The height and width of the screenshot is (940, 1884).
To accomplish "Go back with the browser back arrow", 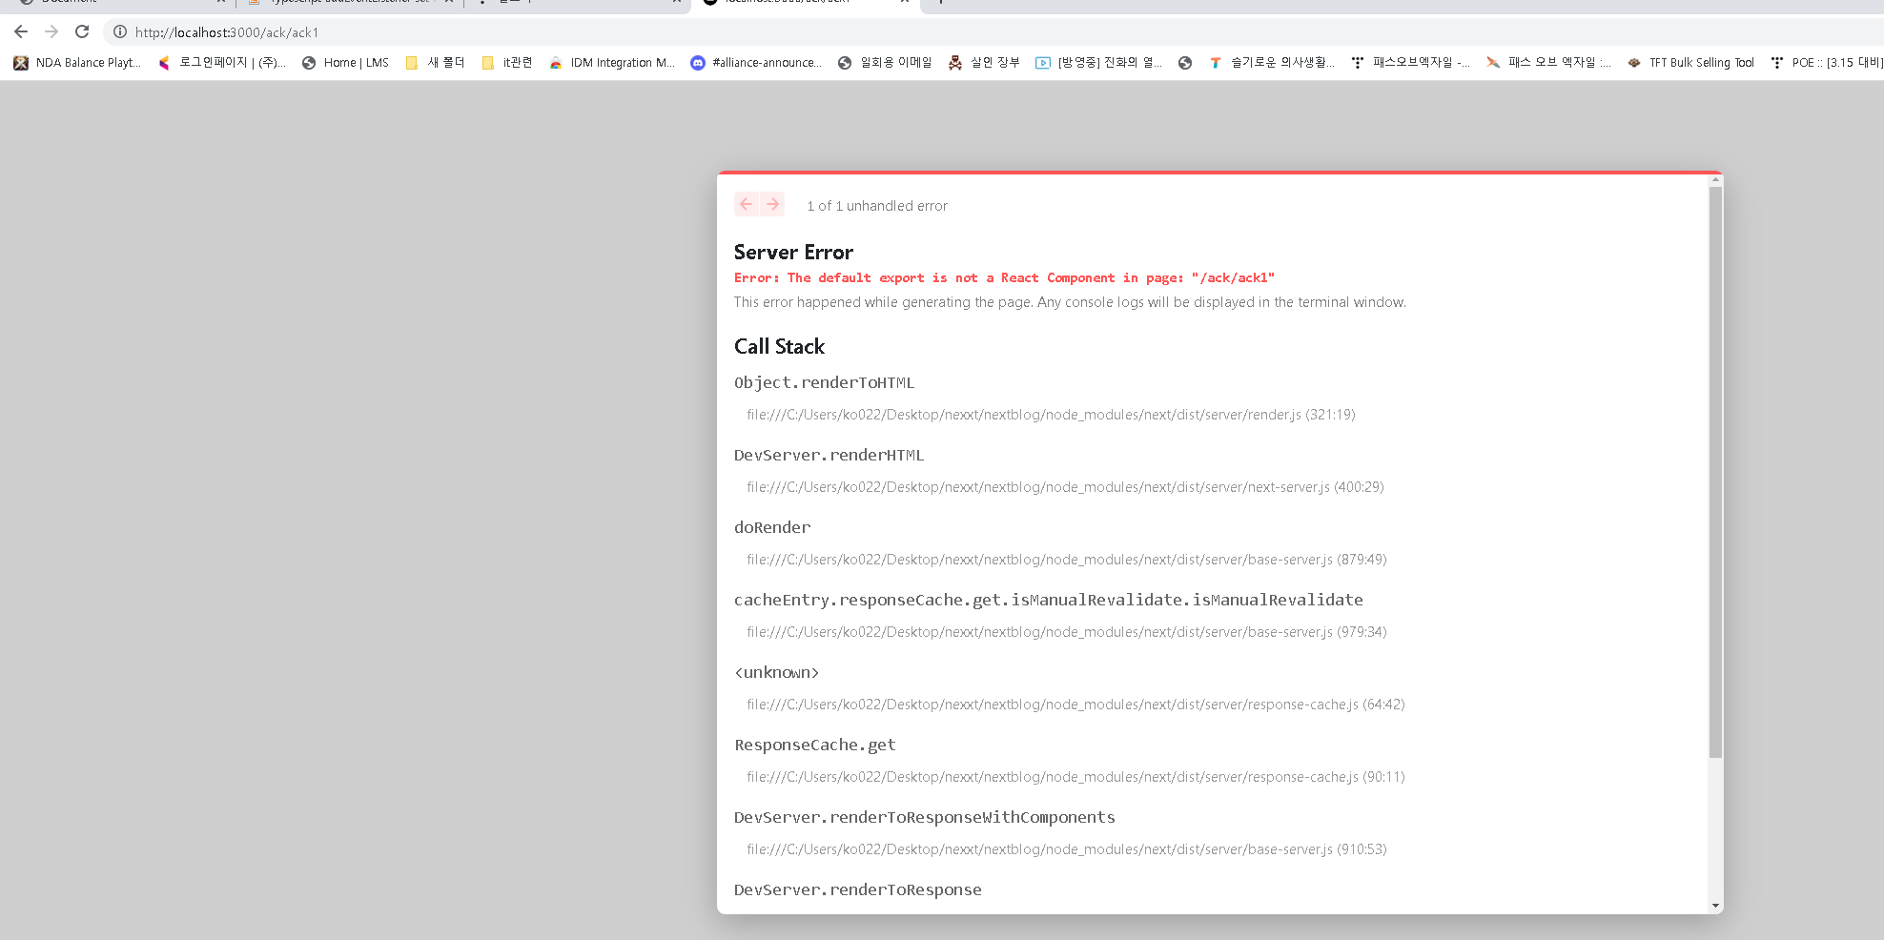I will tap(21, 31).
